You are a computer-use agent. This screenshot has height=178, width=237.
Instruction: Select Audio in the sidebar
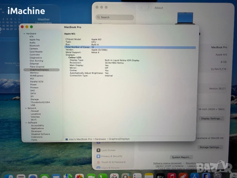(32, 43)
